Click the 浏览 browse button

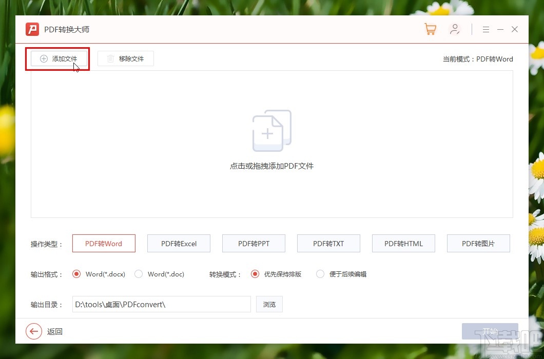(269, 304)
